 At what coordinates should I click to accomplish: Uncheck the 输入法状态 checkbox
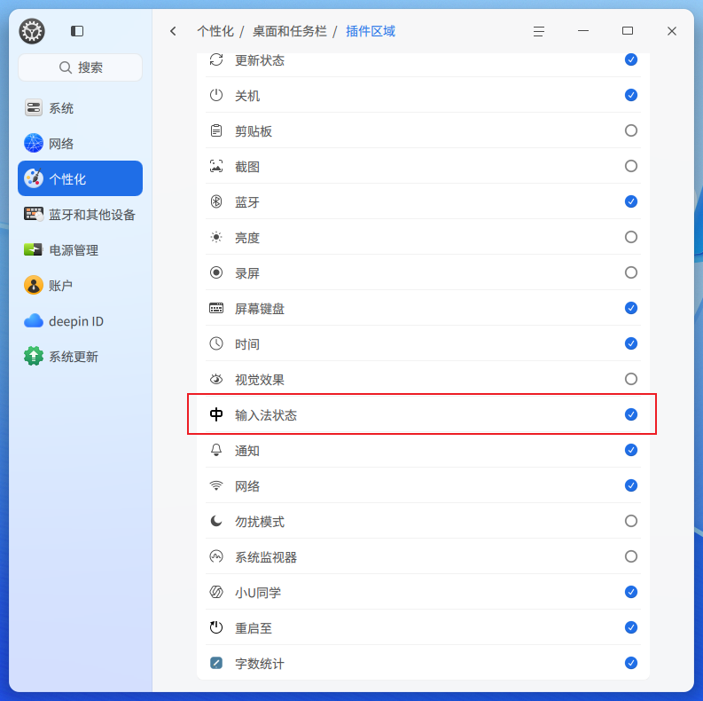pyautogui.click(x=631, y=414)
